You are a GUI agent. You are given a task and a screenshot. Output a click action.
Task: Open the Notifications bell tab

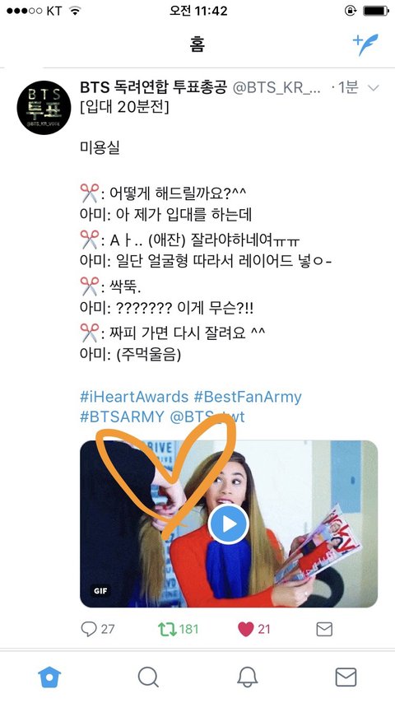point(247,677)
